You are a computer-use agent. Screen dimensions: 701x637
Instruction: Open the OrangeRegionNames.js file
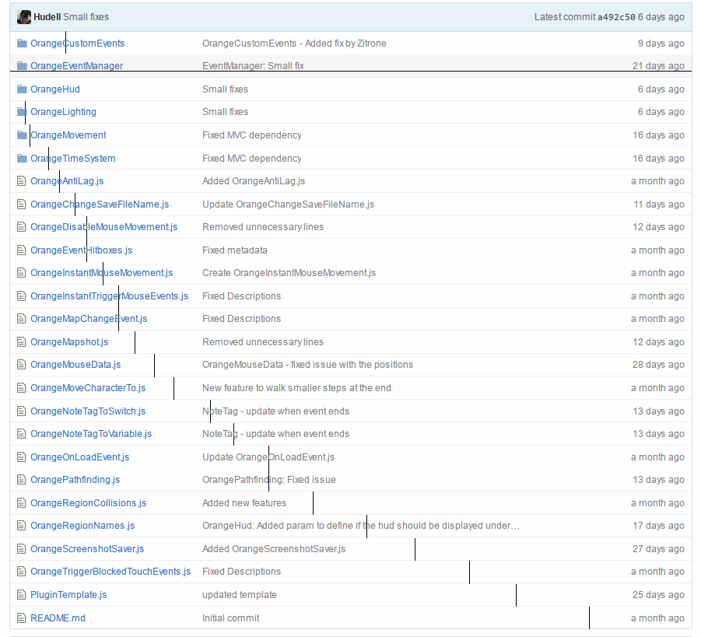click(82, 526)
